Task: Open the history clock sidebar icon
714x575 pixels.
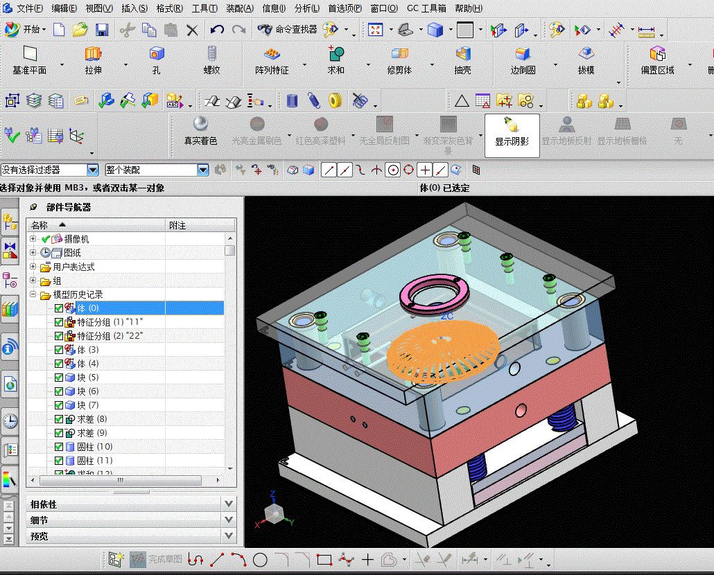Action: (x=10, y=421)
